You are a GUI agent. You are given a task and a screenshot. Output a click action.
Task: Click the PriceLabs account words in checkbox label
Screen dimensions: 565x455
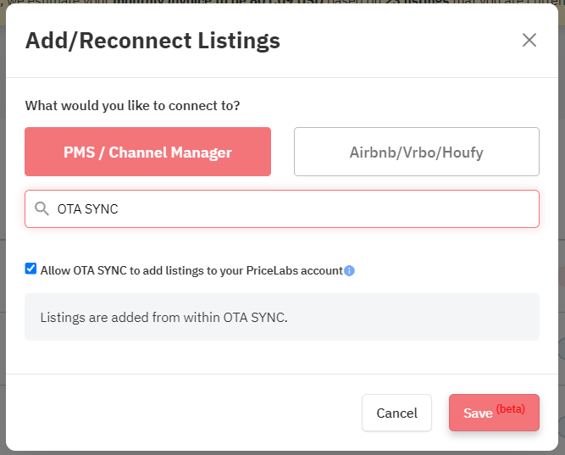295,271
